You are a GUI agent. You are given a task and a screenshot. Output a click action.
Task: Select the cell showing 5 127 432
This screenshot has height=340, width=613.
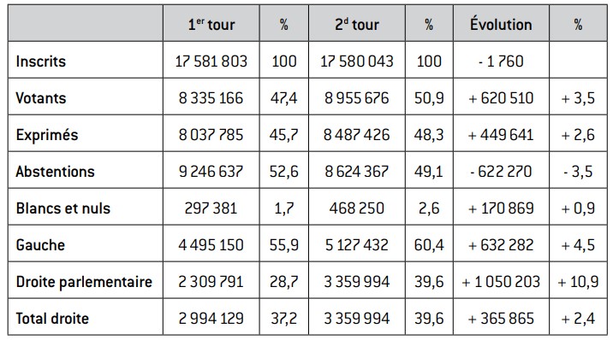pos(357,245)
